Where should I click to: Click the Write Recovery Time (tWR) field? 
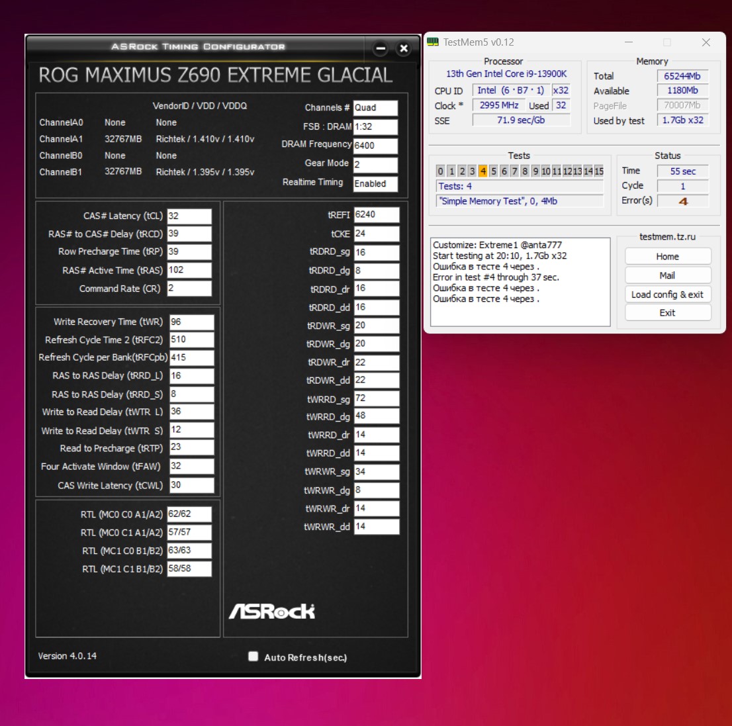191,322
